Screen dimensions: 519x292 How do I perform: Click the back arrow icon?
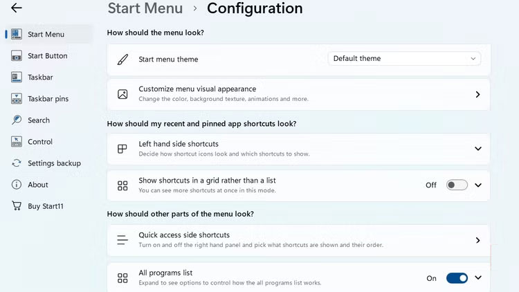pos(17,8)
